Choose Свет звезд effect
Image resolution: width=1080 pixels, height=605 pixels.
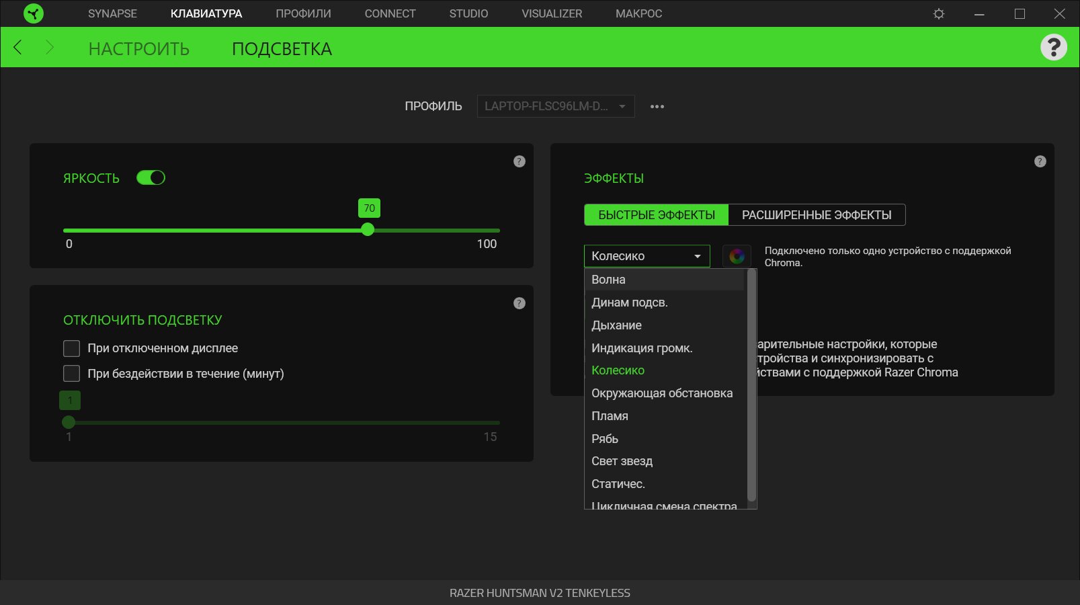click(665, 461)
